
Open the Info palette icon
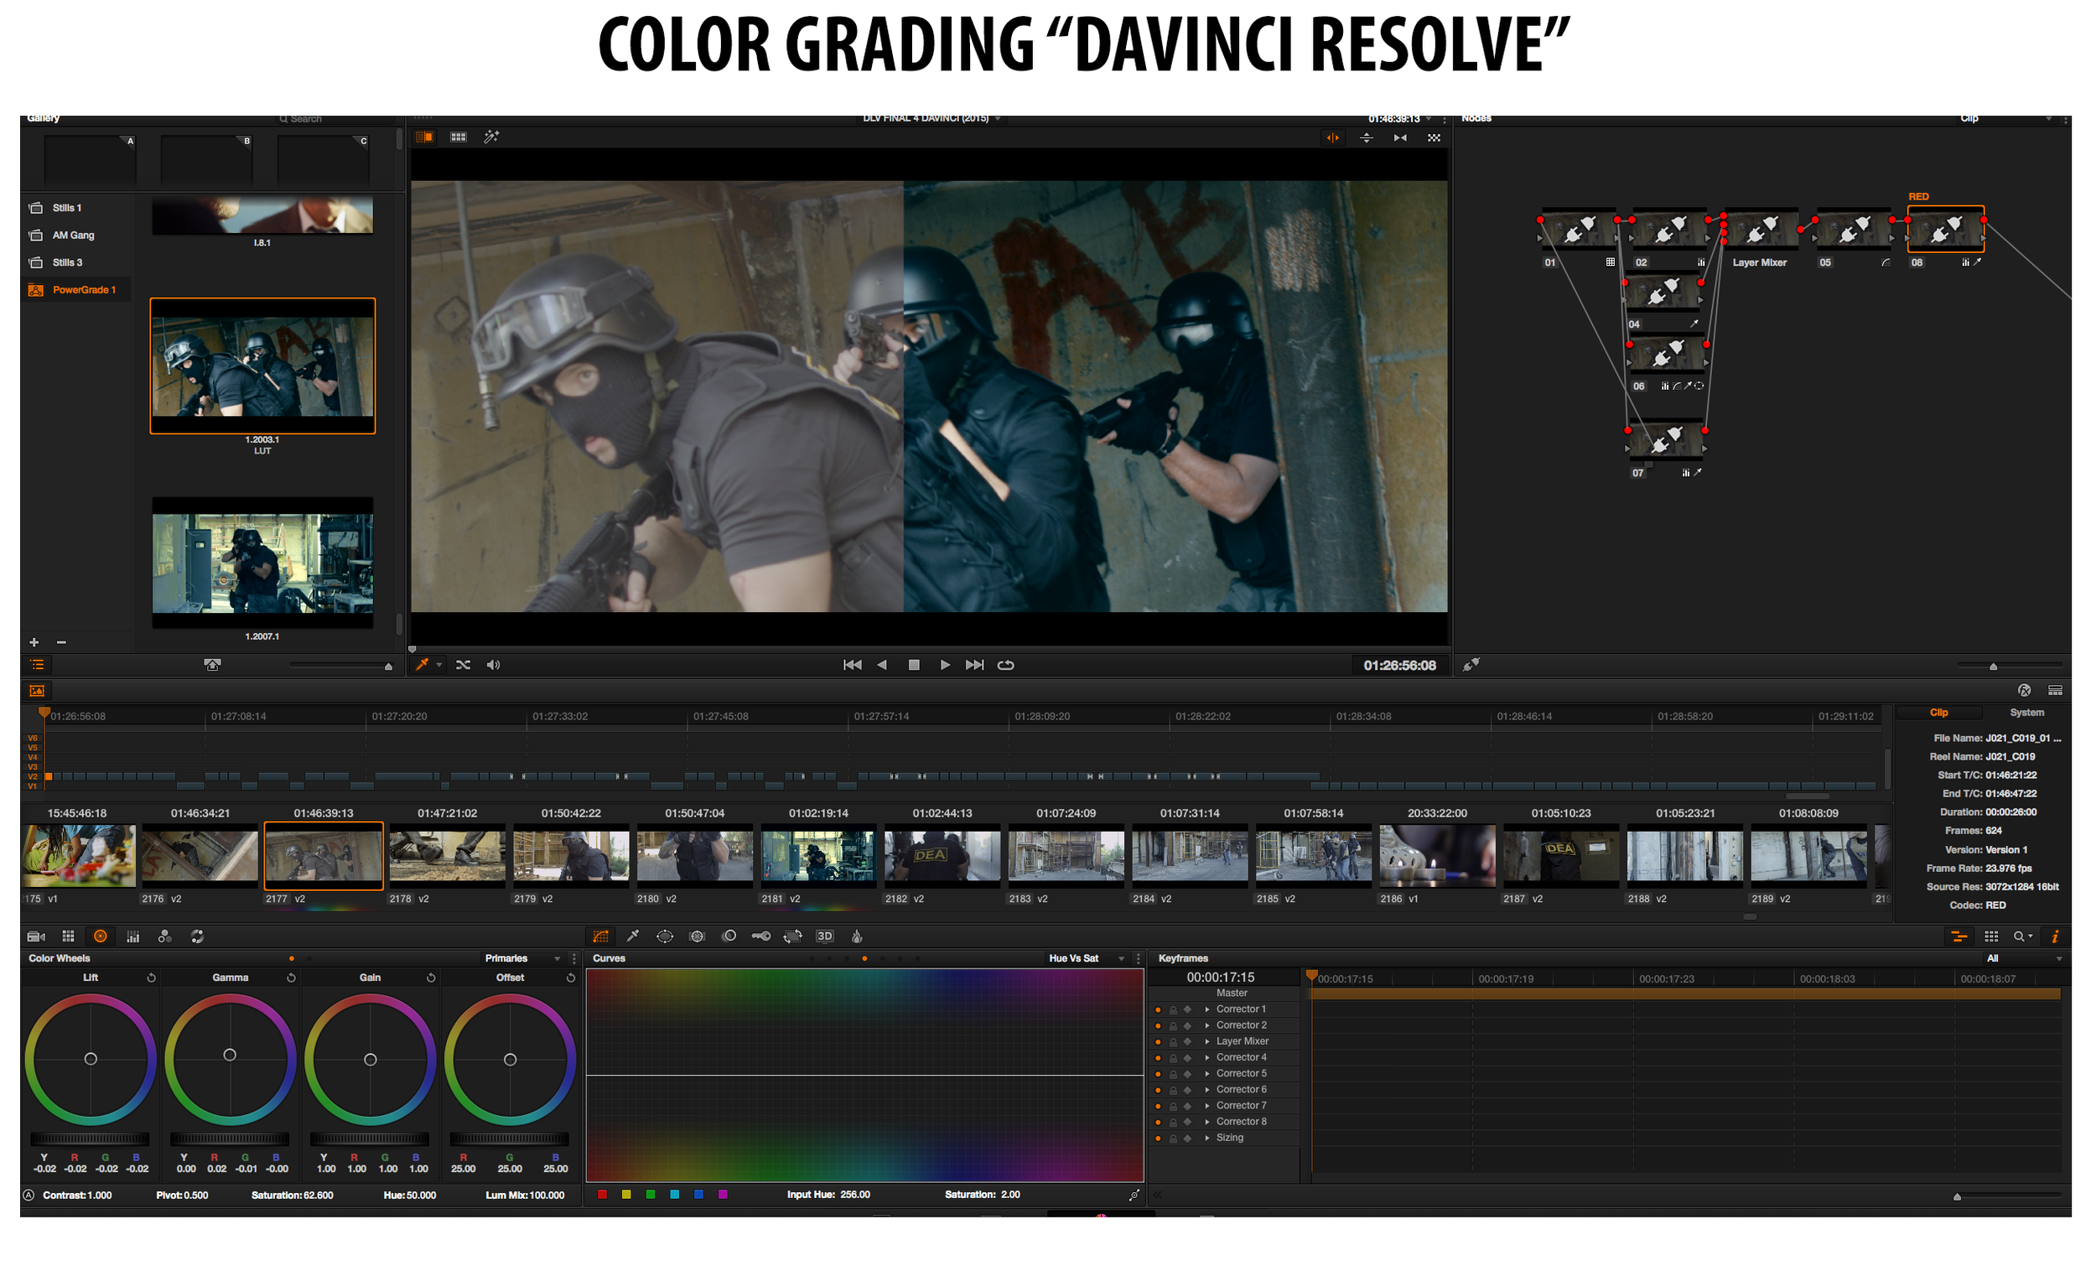pyautogui.click(x=2055, y=936)
